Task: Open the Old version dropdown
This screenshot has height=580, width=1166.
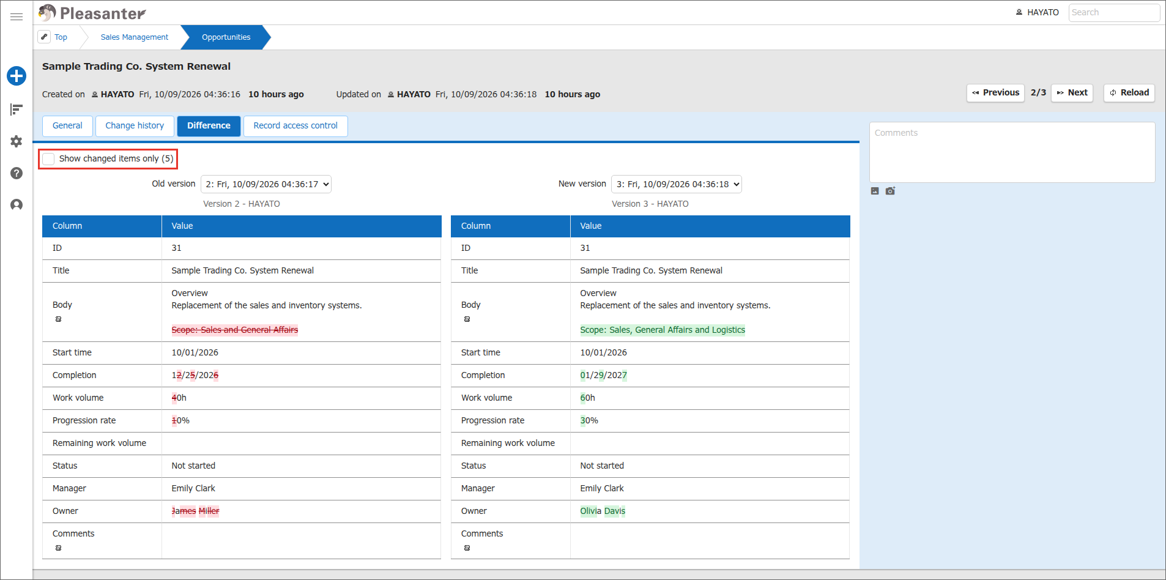Action: (266, 184)
